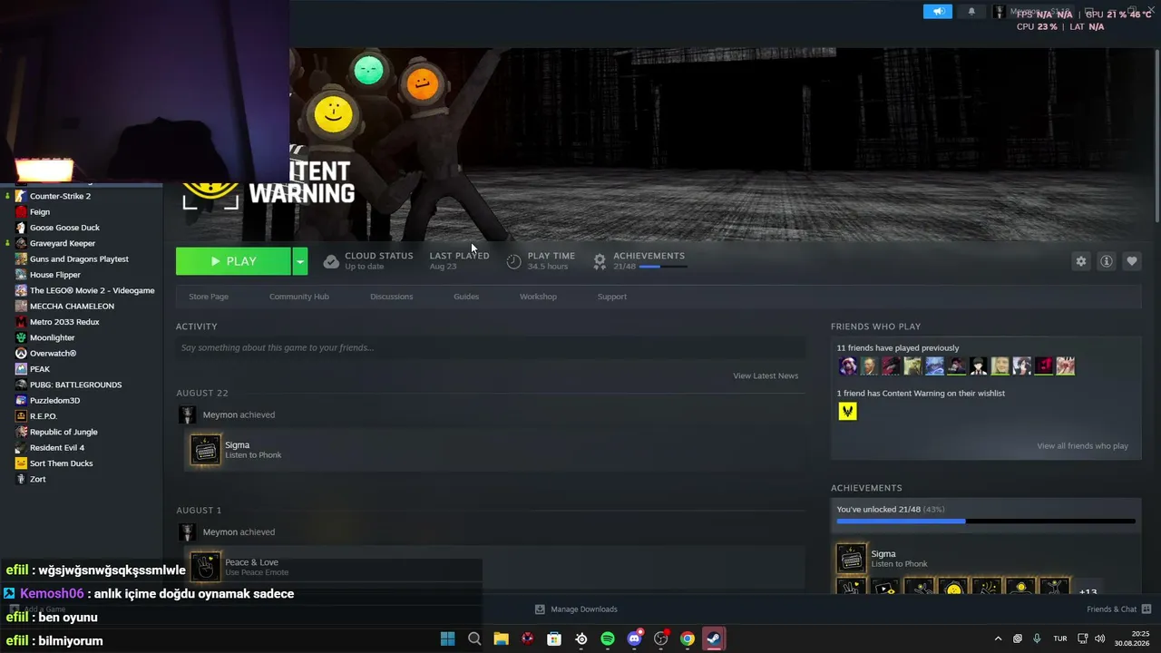Show game info with the info icon
The image size is (1161, 653).
[x=1107, y=261]
